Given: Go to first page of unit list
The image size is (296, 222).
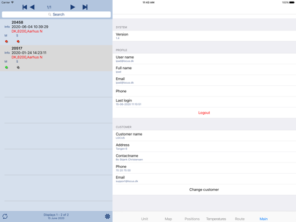Looking at the screenshot, I should click(x=25, y=7).
